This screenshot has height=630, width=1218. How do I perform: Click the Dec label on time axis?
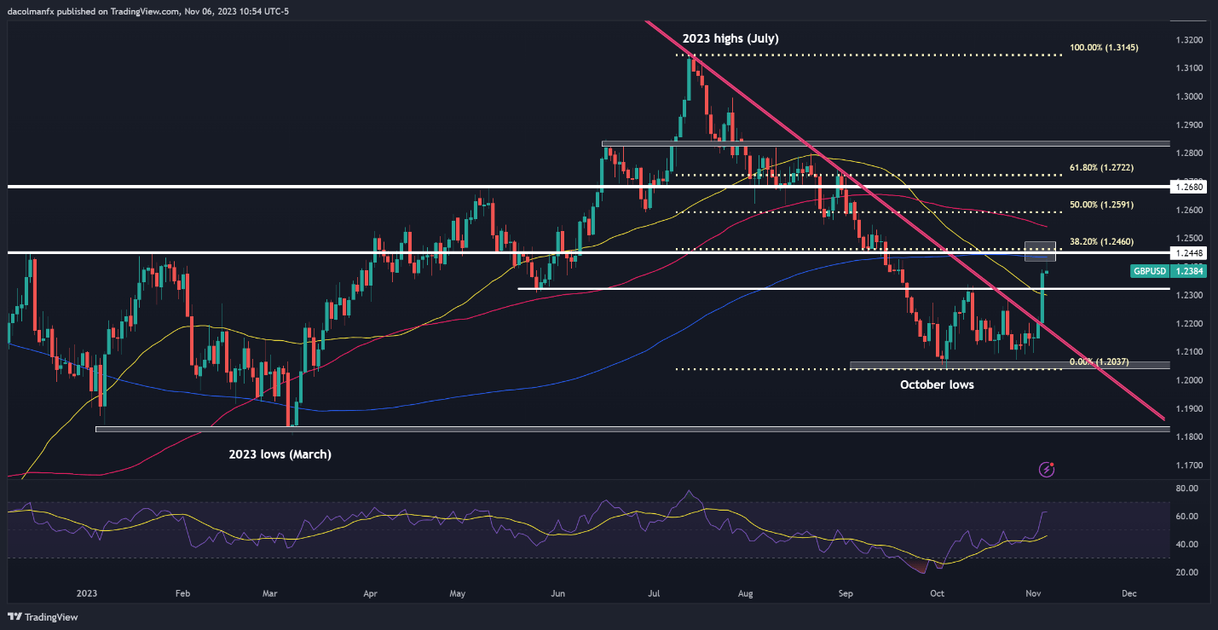(1129, 592)
